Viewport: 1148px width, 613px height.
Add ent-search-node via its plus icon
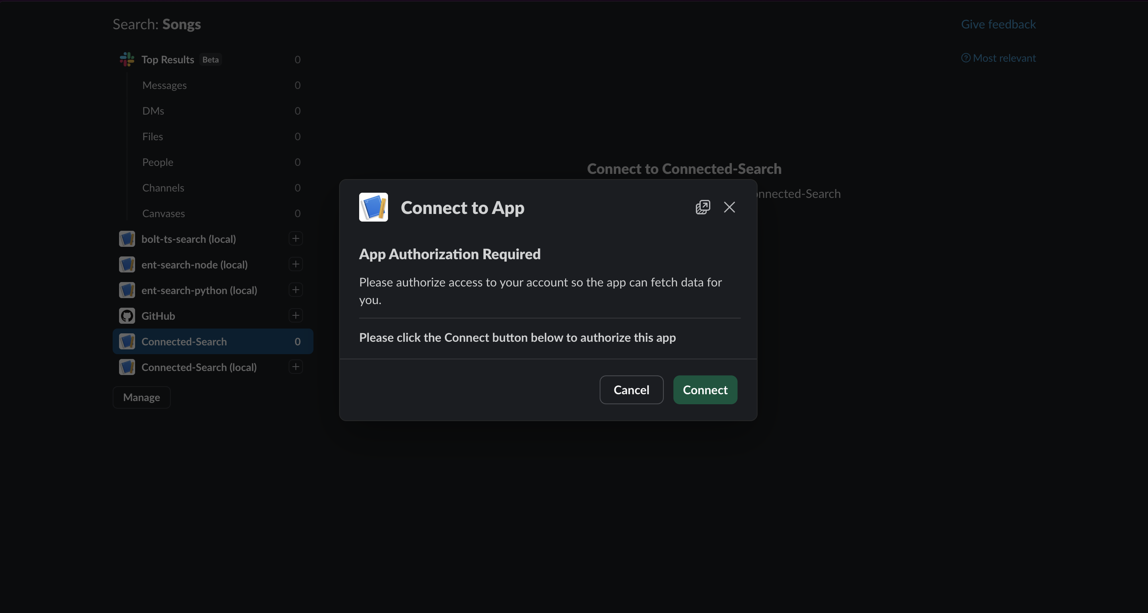295,264
